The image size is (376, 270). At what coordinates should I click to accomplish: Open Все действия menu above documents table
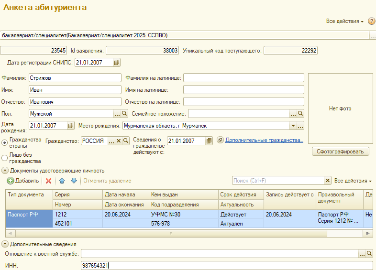tap(353, 181)
